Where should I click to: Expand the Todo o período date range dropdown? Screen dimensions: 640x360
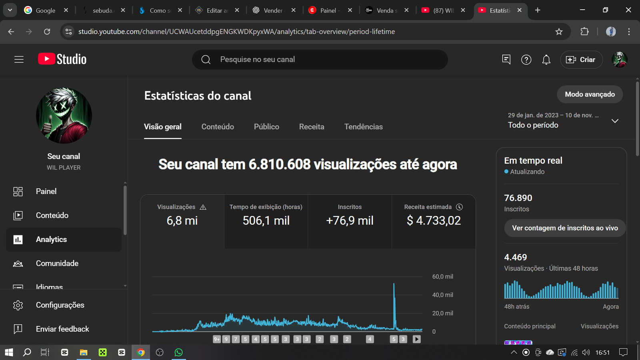(615, 121)
